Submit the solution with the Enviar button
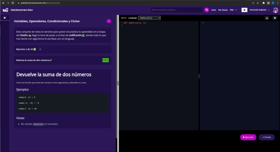Viewport: 280px width, 152px height. (x=267, y=137)
